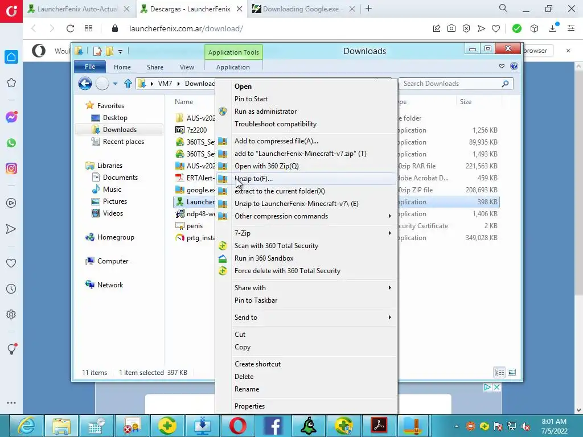
Task: Click the VM7 breadcrumb arrow
Action: click(x=178, y=84)
